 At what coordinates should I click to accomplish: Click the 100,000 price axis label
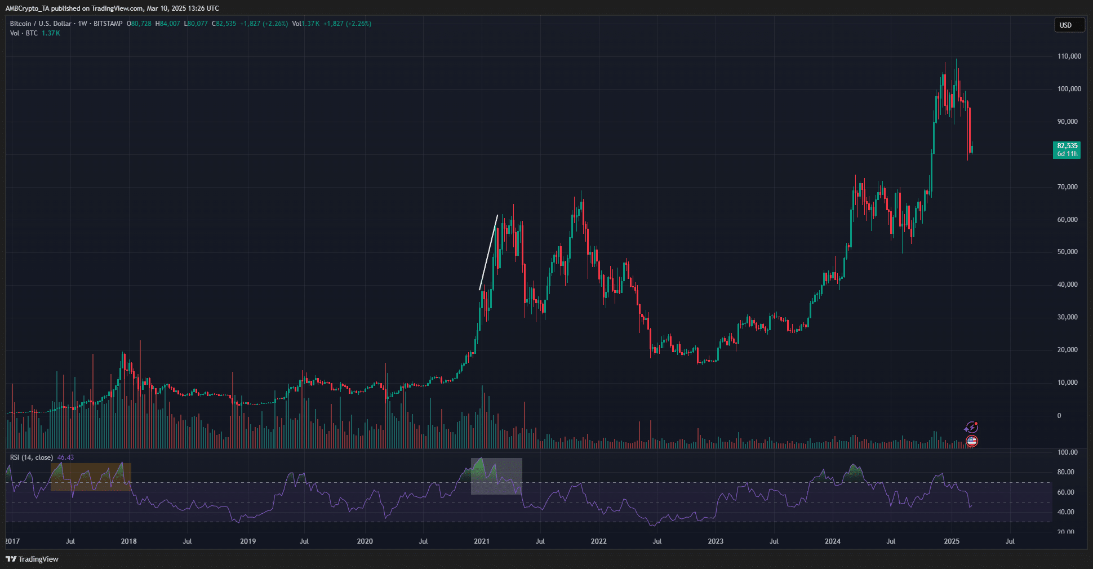click(1069, 89)
